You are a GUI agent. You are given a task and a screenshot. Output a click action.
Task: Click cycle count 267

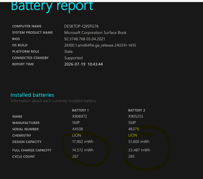coord(75,157)
